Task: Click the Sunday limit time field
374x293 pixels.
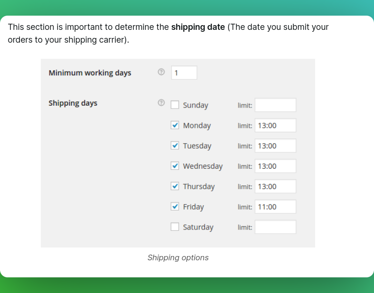Action: click(275, 105)
